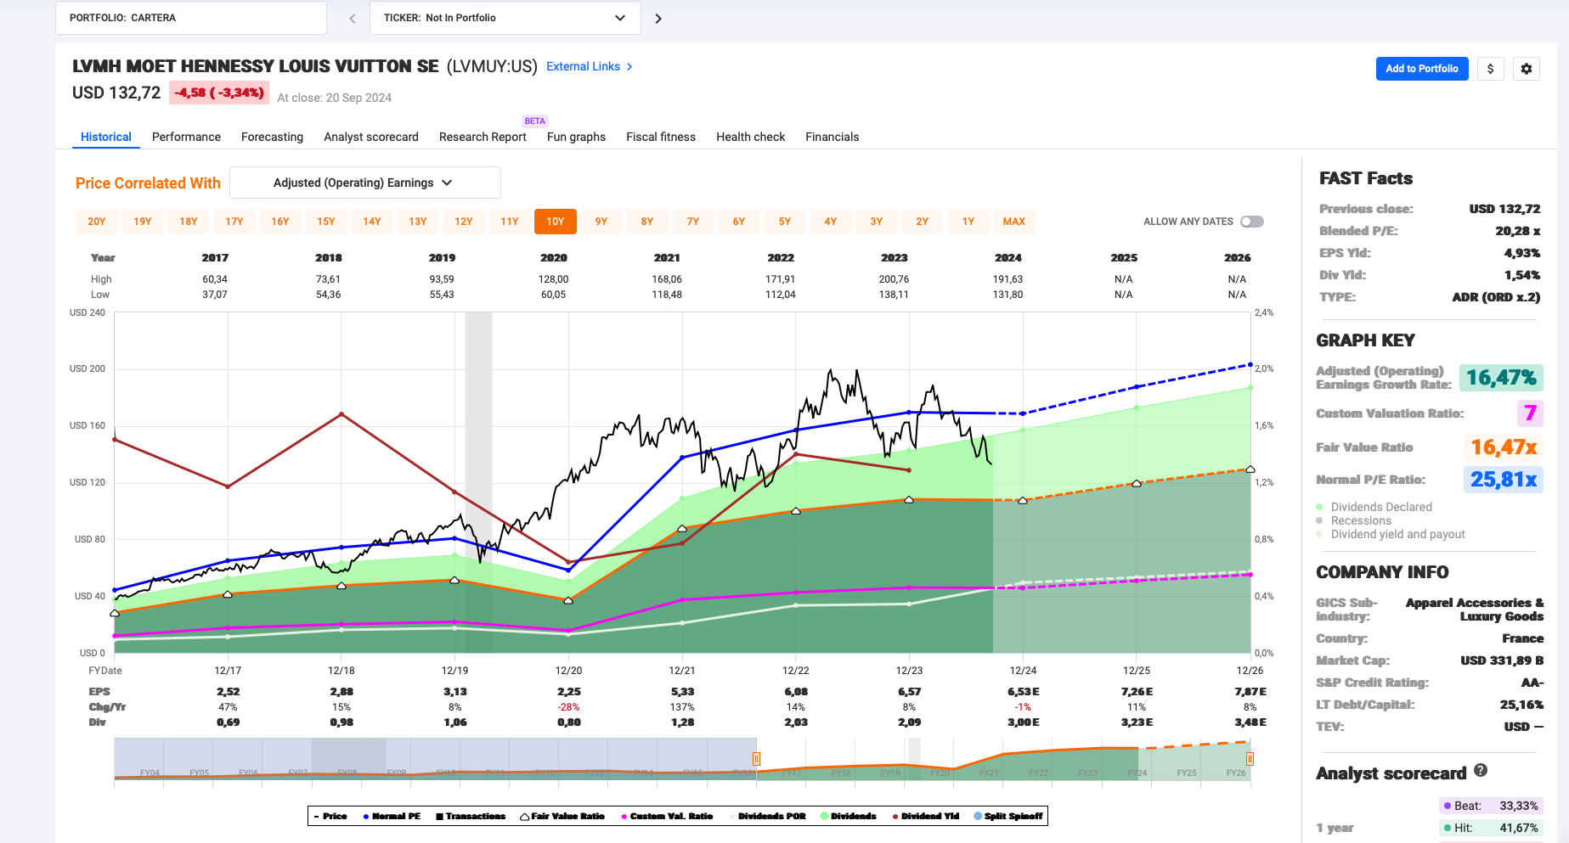Click the Market Cap value USD 331,89 B
Image resolution: width=1569 pixels, height=843 pixels.
pos(1502,660)
